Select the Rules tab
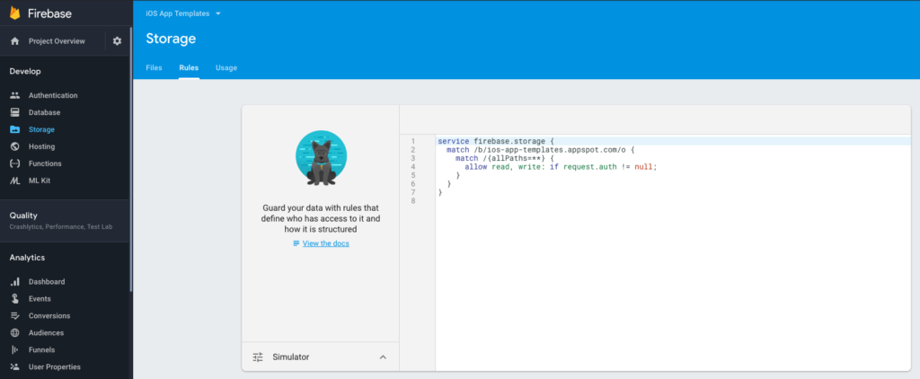 tap(189, 67)
